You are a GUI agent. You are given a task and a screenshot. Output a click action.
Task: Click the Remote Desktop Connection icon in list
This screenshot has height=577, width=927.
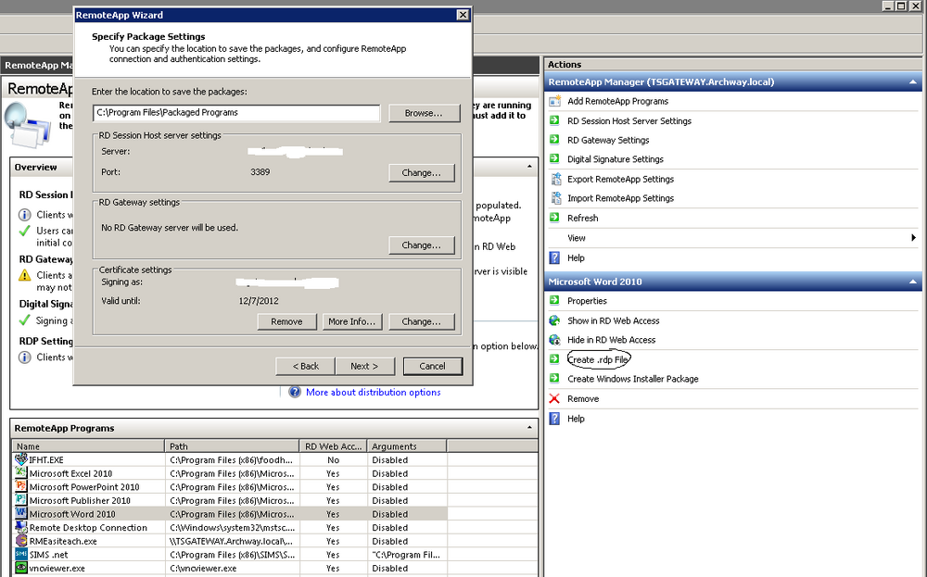click(21, 527)
